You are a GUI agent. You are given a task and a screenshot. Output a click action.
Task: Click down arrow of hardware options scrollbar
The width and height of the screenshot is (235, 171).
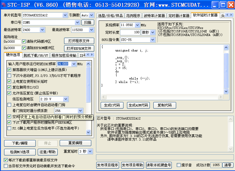[88, 132]
